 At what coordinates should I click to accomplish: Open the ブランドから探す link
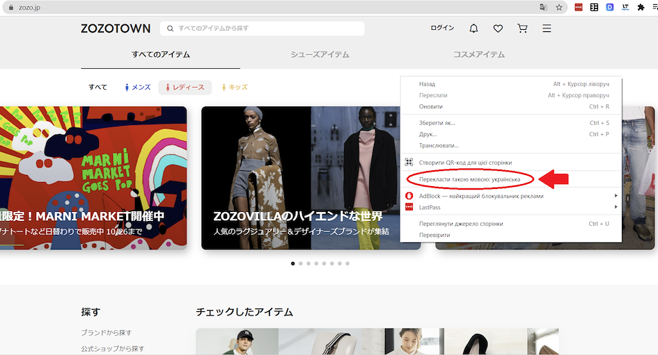pyautogui.click(x=106, y=332)
